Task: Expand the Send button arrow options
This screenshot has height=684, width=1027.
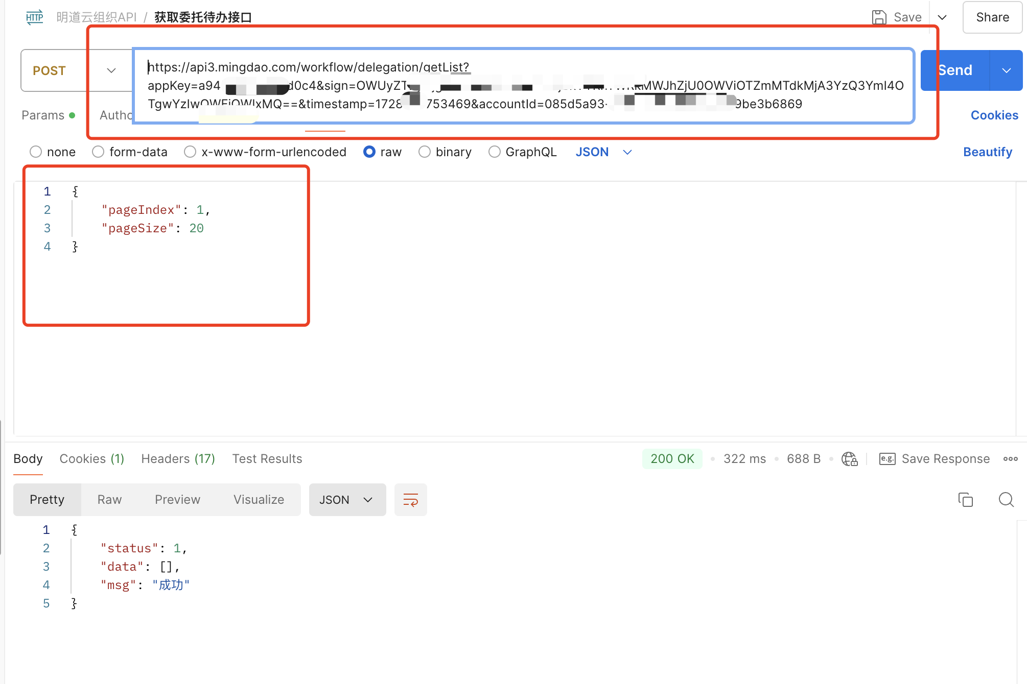Action: tap(1006, 70)
